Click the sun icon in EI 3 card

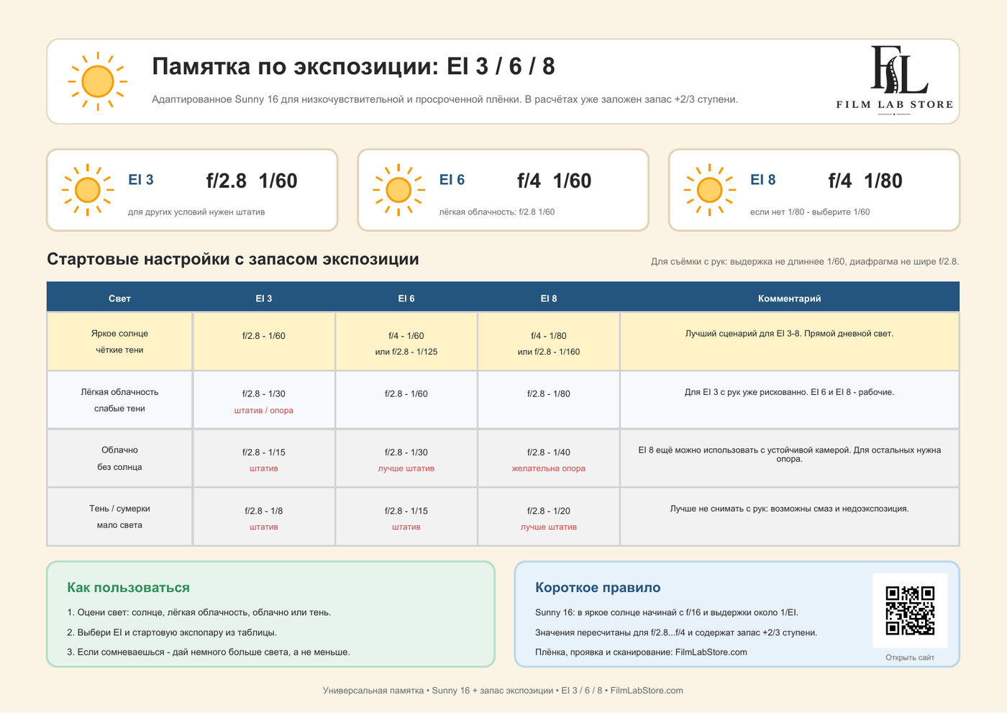[x=88, y=190]
